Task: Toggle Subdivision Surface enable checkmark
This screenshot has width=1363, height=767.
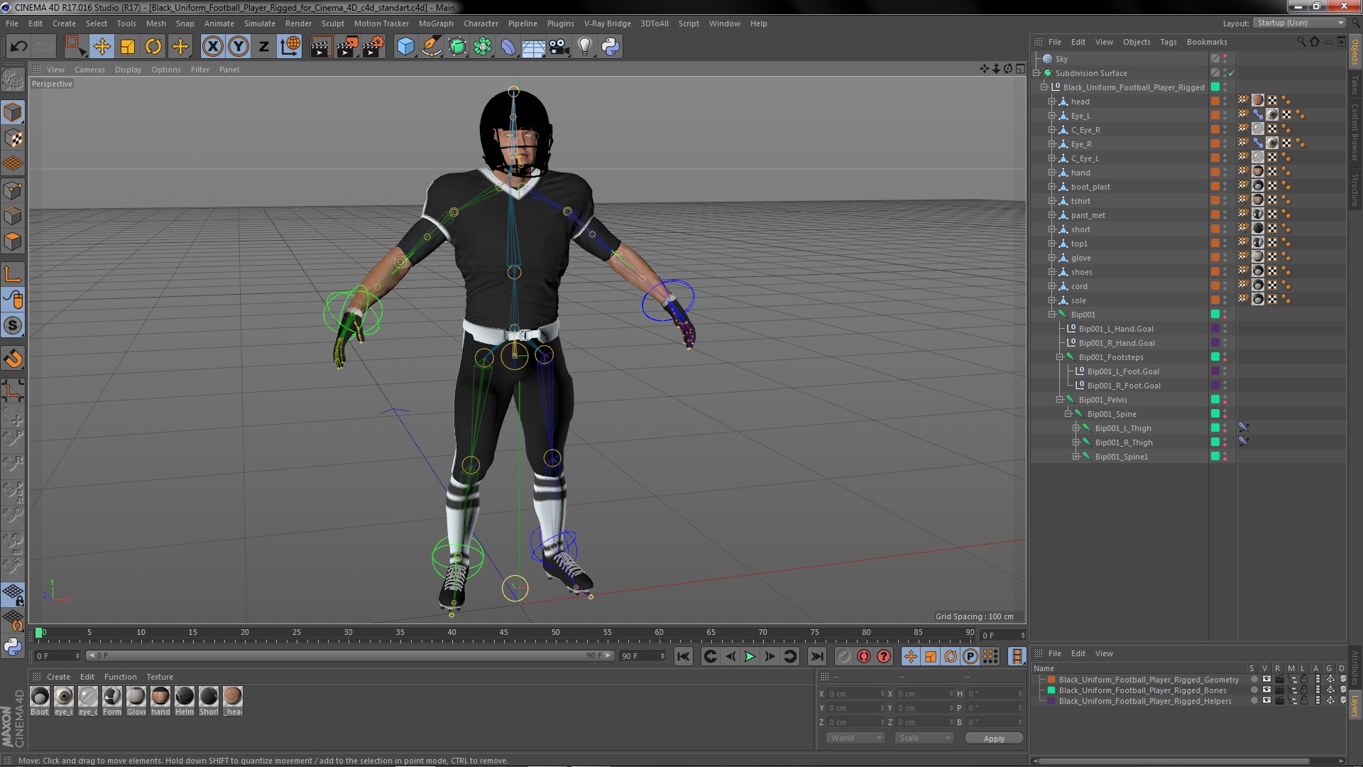Action: [1232, 73]
